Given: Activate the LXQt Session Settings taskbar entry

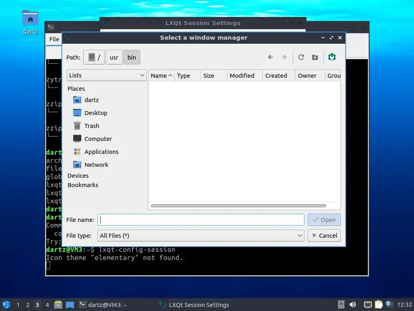Looking at the screenshot, I should (194, 305).
